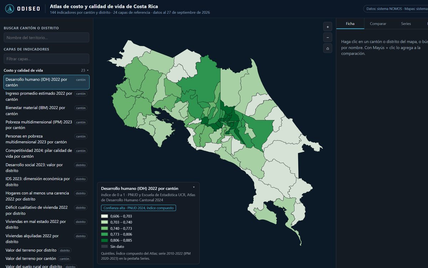Select Desarrollo social 2023 valor layer

(x=46, y=168)
